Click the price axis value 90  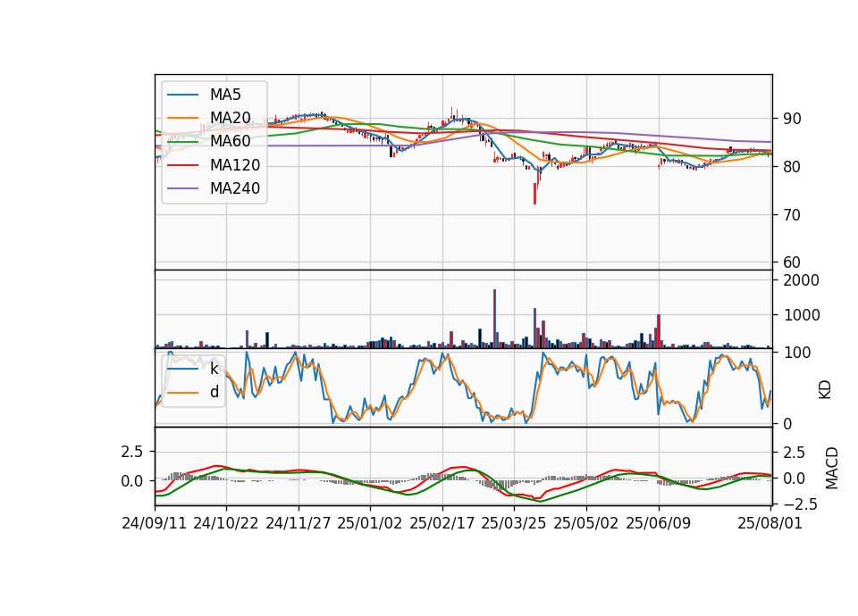[792, 119]
